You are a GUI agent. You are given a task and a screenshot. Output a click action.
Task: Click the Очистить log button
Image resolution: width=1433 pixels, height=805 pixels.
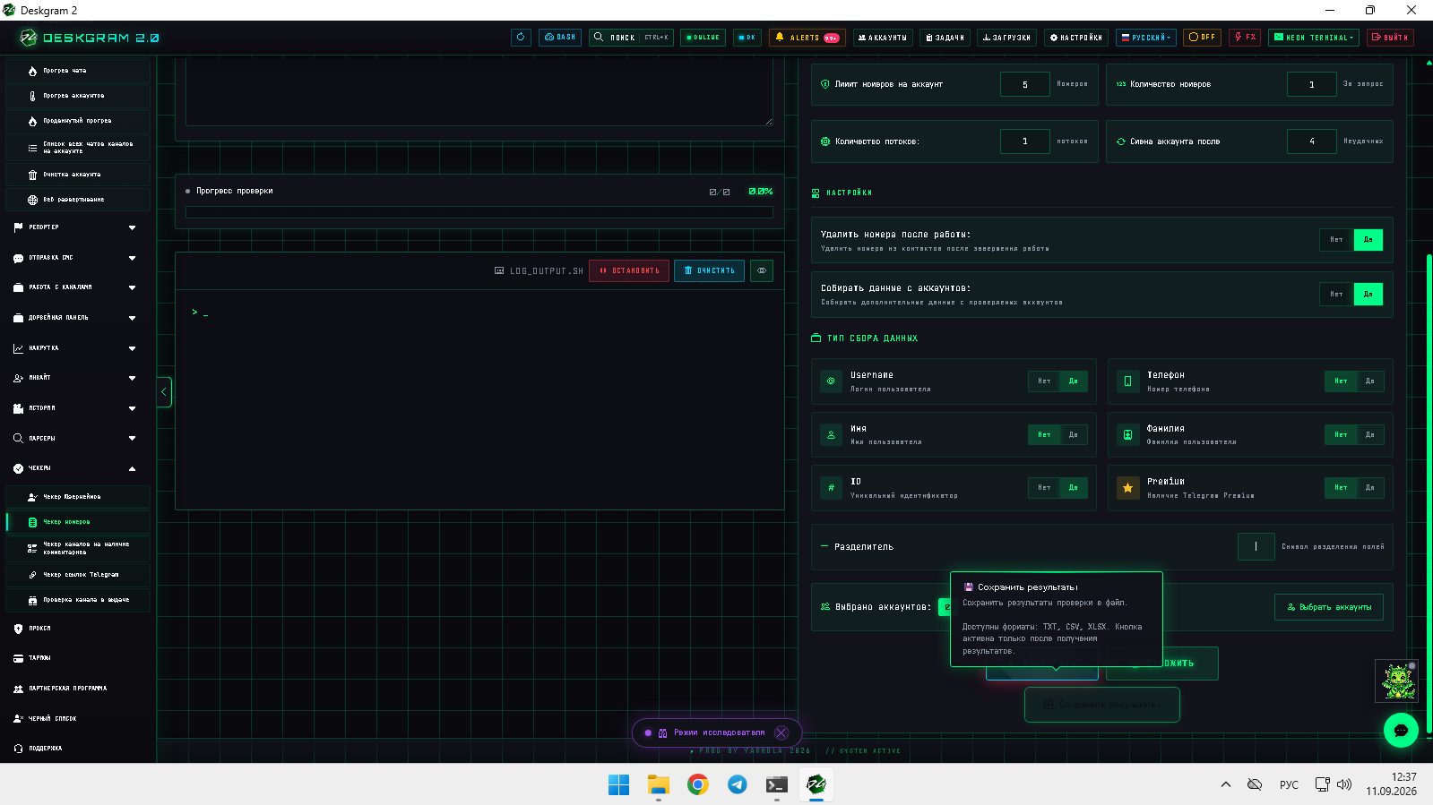tap(709, 270)
